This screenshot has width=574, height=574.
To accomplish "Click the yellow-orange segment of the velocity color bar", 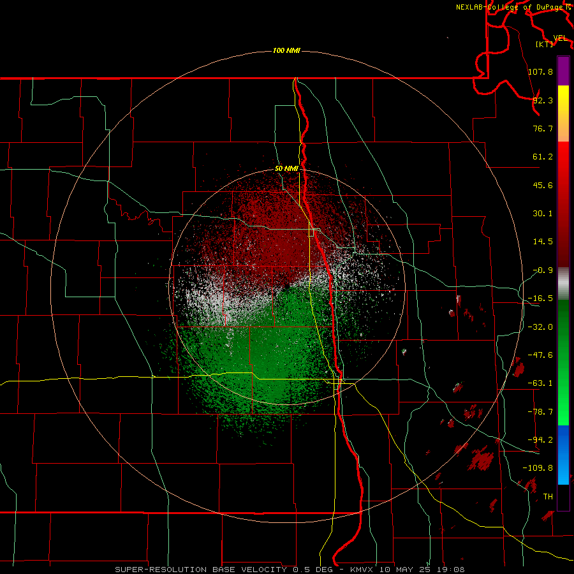I will (x=563, y=114).
